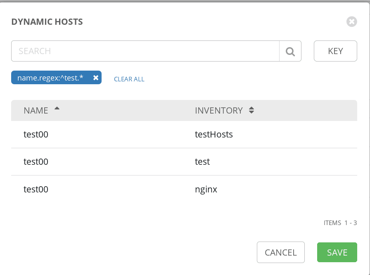Remove the name.regex:^test.* filter tag

tap(95, 78)
